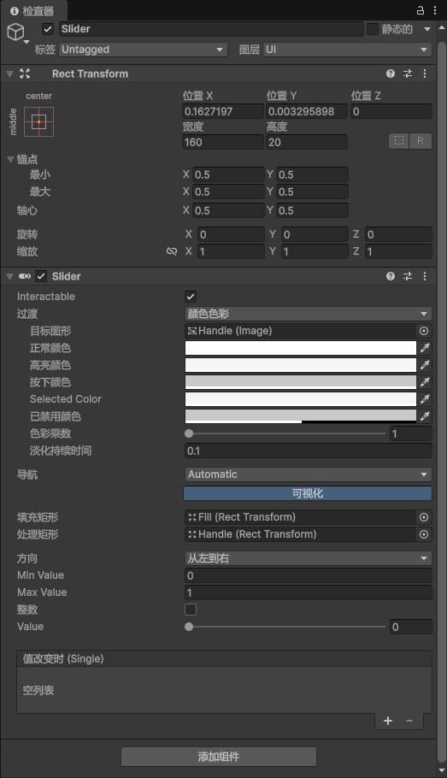Open the Layer dropdown showing UI
Screen dimensions: 447x778
[347, 50]
